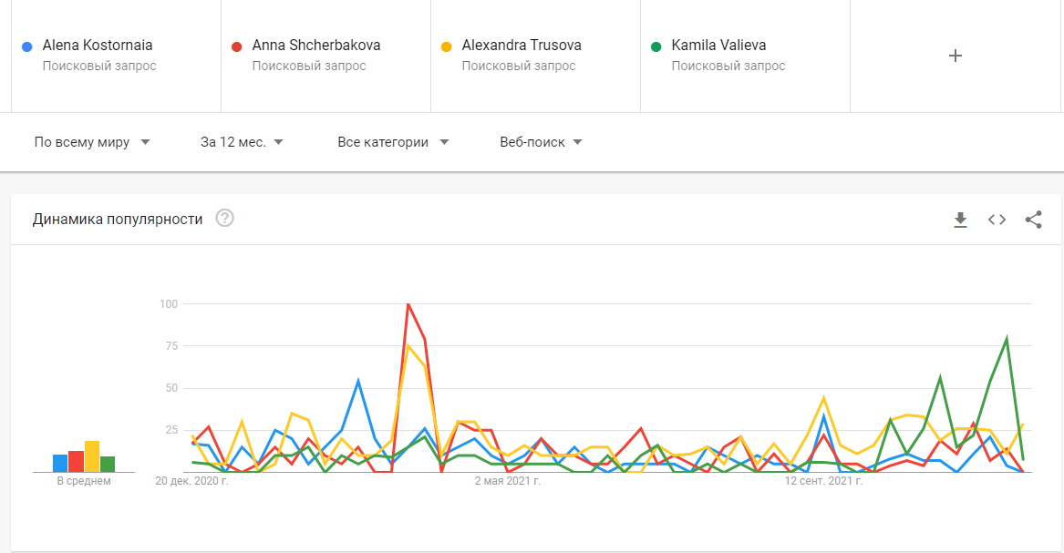
Task: Add a new comparison term with plus
Action: pos(956,56)
